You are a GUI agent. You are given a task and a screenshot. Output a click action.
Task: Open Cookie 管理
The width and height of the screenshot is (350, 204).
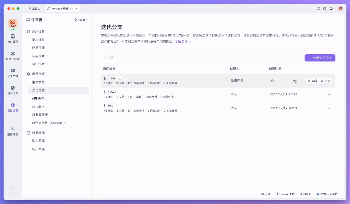(x=285, y=194)
